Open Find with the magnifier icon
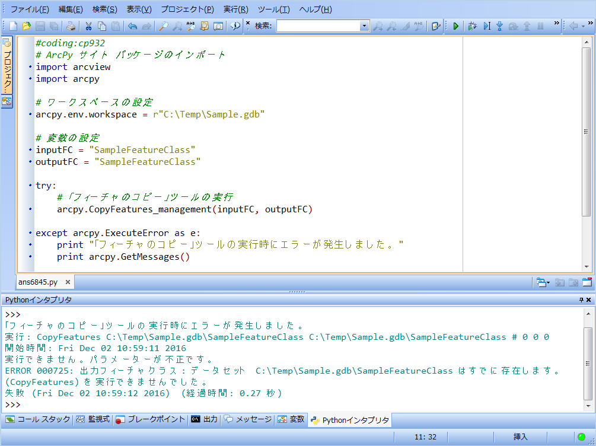The image size is (596, 446). pyautogui.click(x=164, y=26)
